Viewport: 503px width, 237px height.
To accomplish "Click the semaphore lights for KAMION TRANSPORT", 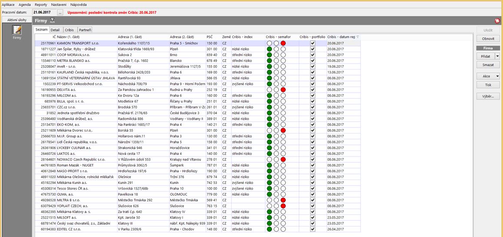I will [276, 43].
